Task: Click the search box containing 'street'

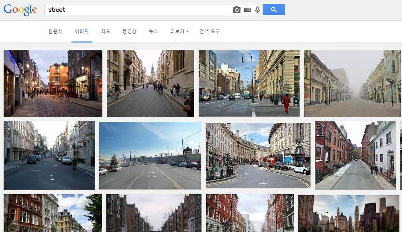Action: coord(137,10)
